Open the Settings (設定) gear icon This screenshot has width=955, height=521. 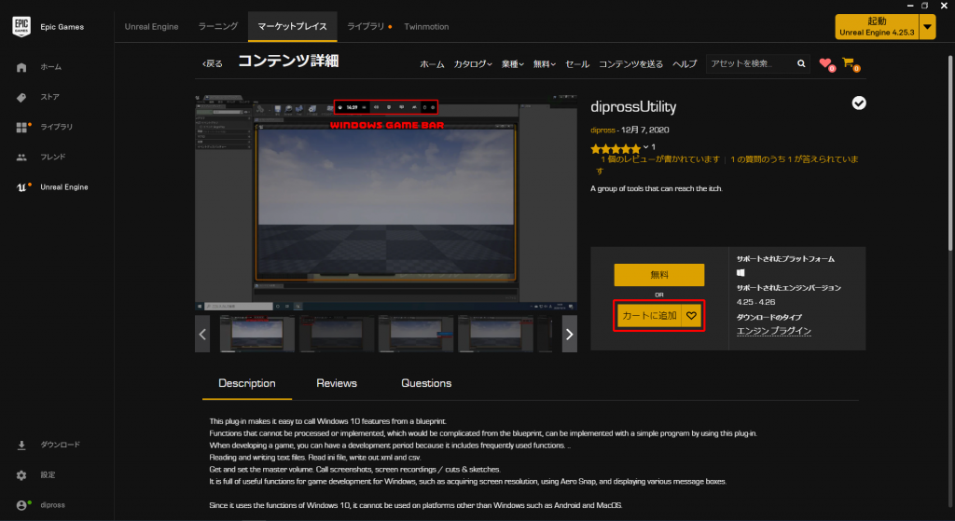coord(21,475)
